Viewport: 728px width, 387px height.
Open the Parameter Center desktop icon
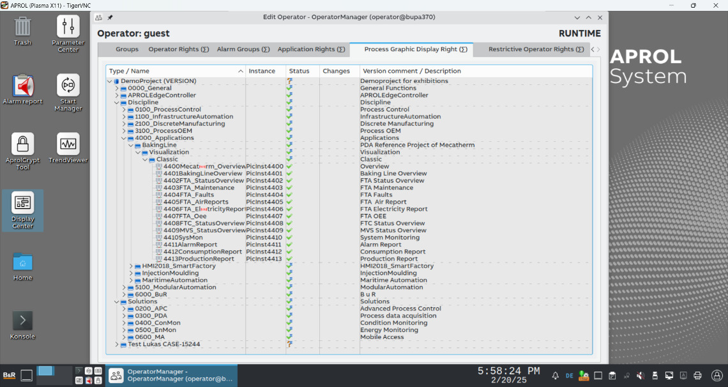tap(68, 27)
